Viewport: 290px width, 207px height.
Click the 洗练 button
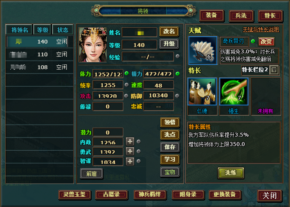click(230, 173)
